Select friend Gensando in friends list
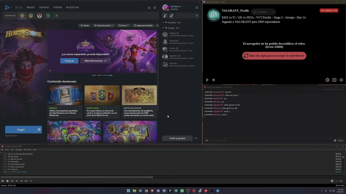Viewport: 346px width, 194px height. (x=181, y=42)
